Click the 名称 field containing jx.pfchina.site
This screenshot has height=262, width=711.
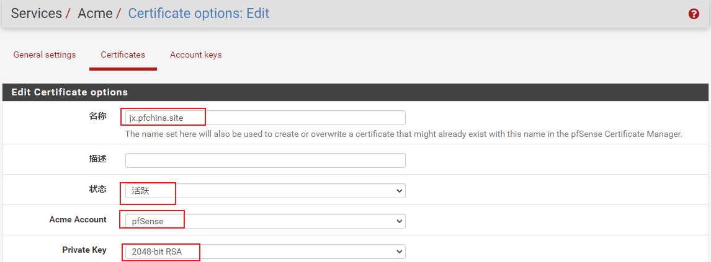[x=265, y=118]
